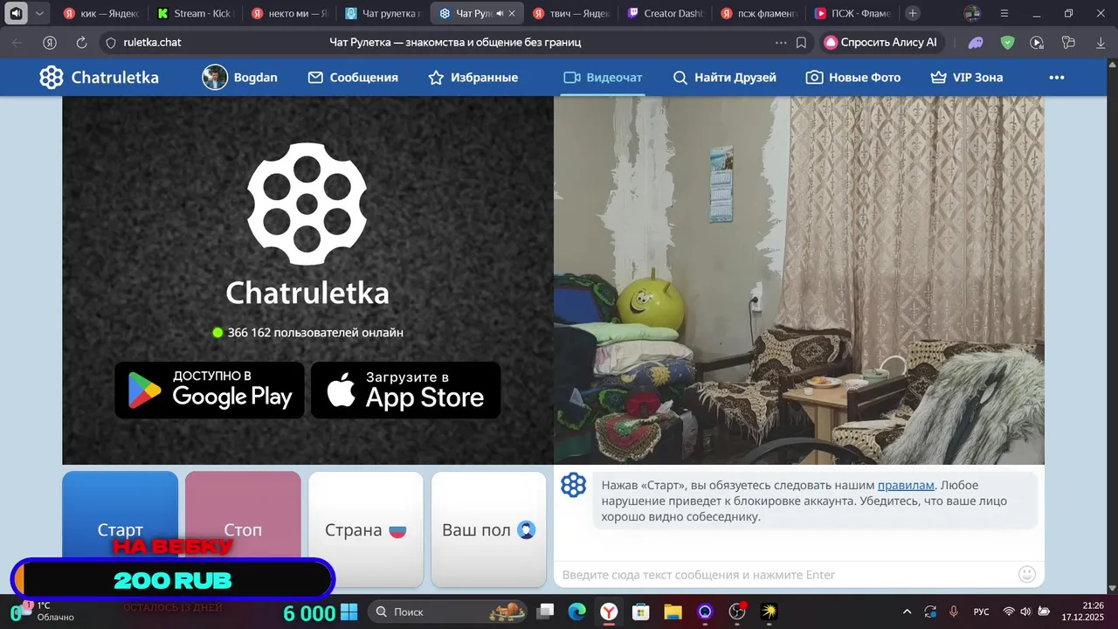This screenshot has height=629, width=1118.
Task: Close the active Чат Рулетка tab
Action: click(513, 13)
